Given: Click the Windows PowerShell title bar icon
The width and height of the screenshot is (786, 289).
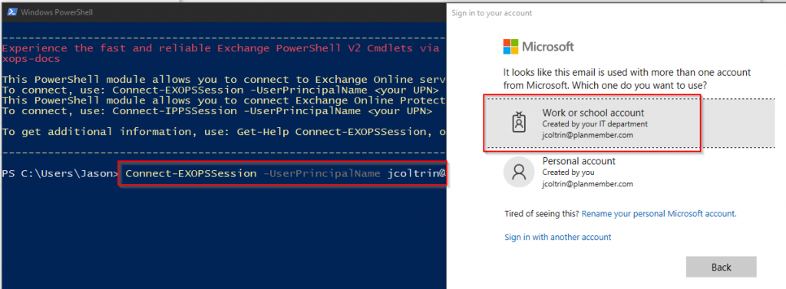Looking at the screenshot, I should [x=11, y=12].
